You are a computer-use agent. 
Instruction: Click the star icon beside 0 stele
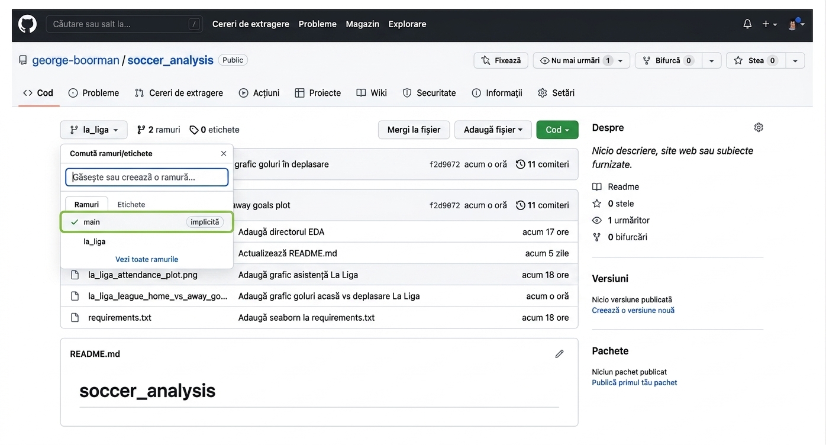pos(597,204)
